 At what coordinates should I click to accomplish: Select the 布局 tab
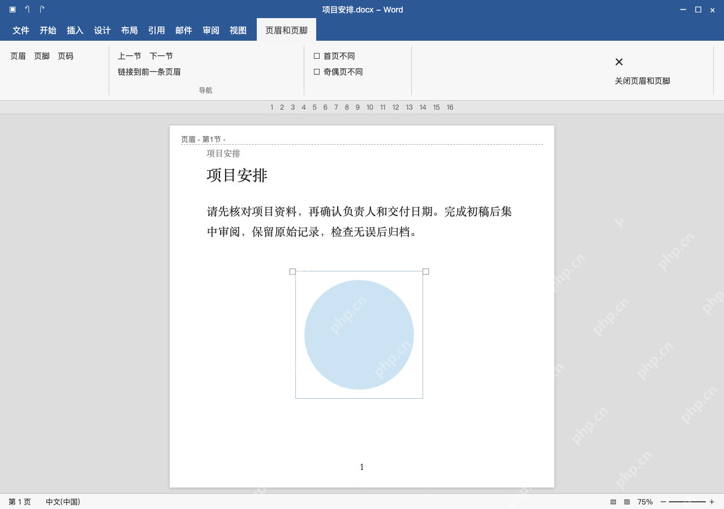click(130, 30)
